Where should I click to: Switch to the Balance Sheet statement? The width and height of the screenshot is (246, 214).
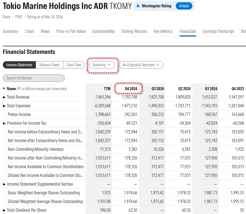click(x=49, y=65)
